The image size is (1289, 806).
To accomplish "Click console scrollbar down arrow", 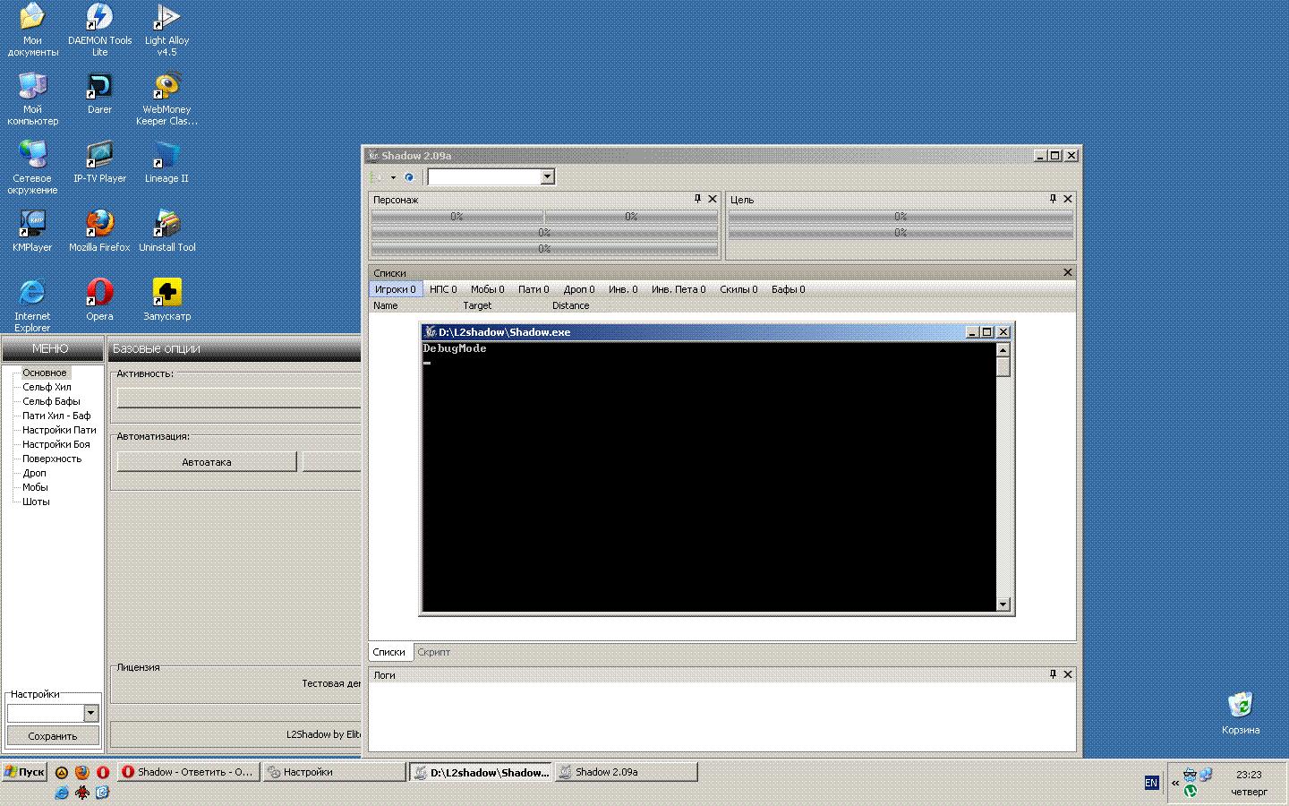I will point(1003,604).
